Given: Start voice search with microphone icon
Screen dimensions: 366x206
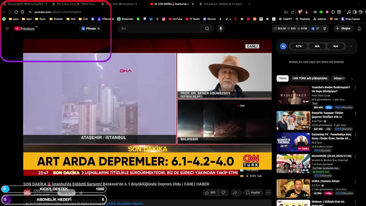Looking at the screenshot, I should point(220,29).
